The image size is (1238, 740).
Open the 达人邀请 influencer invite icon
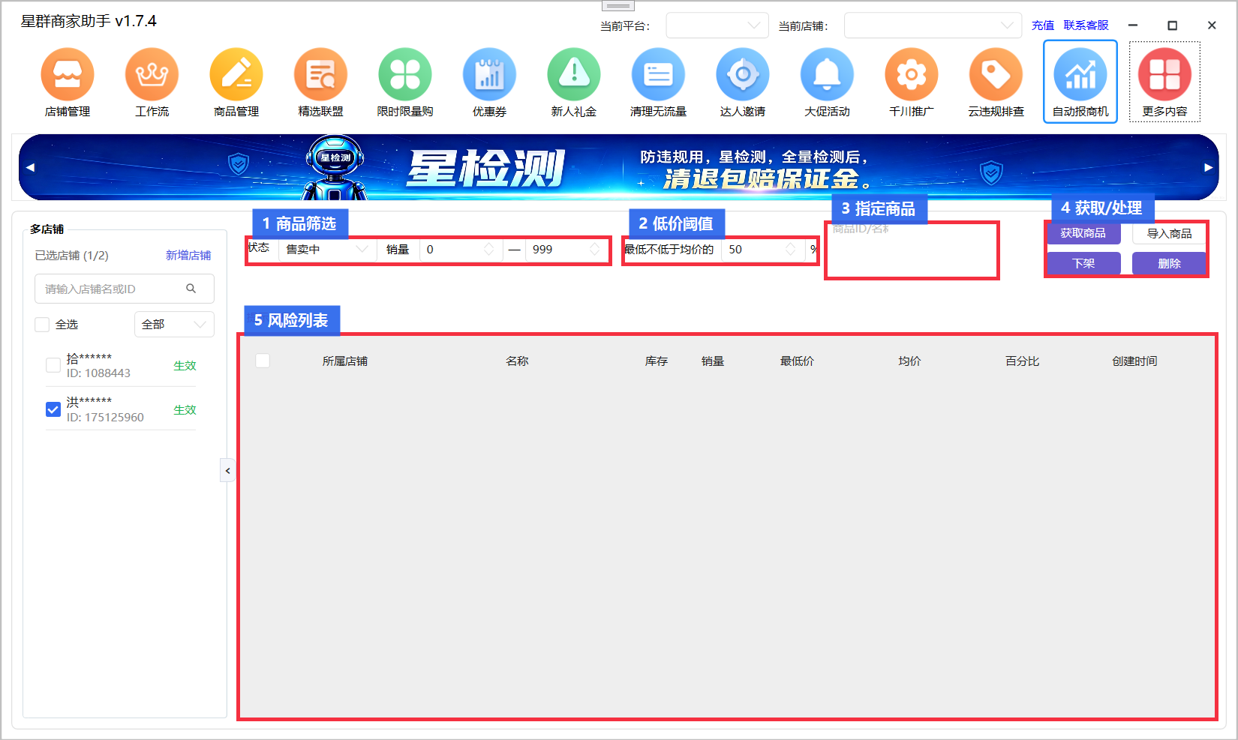coord(743,74)
